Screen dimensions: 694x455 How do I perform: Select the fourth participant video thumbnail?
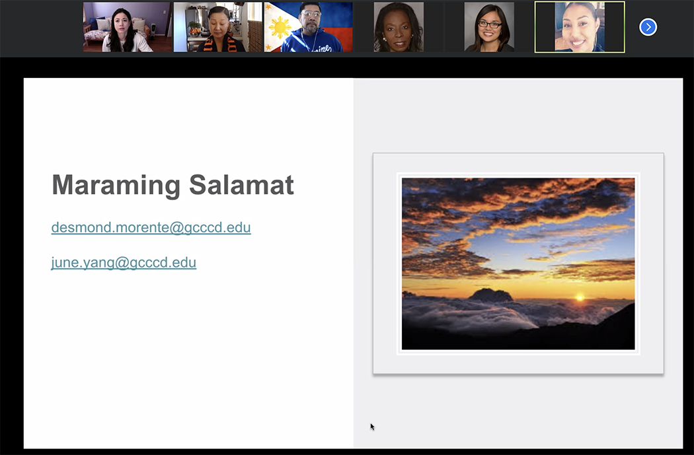click(399, 27)
